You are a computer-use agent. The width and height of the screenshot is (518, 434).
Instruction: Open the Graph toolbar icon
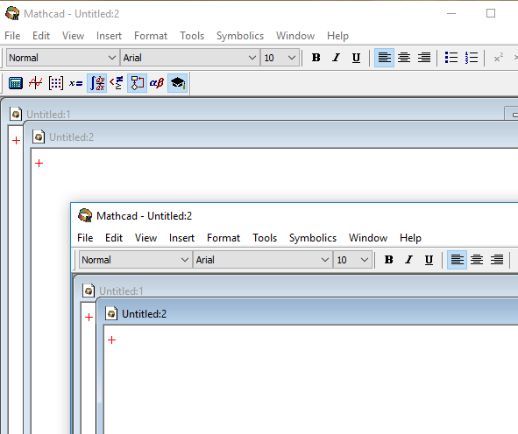coord(36,83)
